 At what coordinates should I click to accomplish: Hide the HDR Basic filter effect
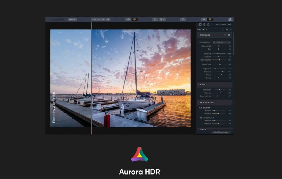229,35
